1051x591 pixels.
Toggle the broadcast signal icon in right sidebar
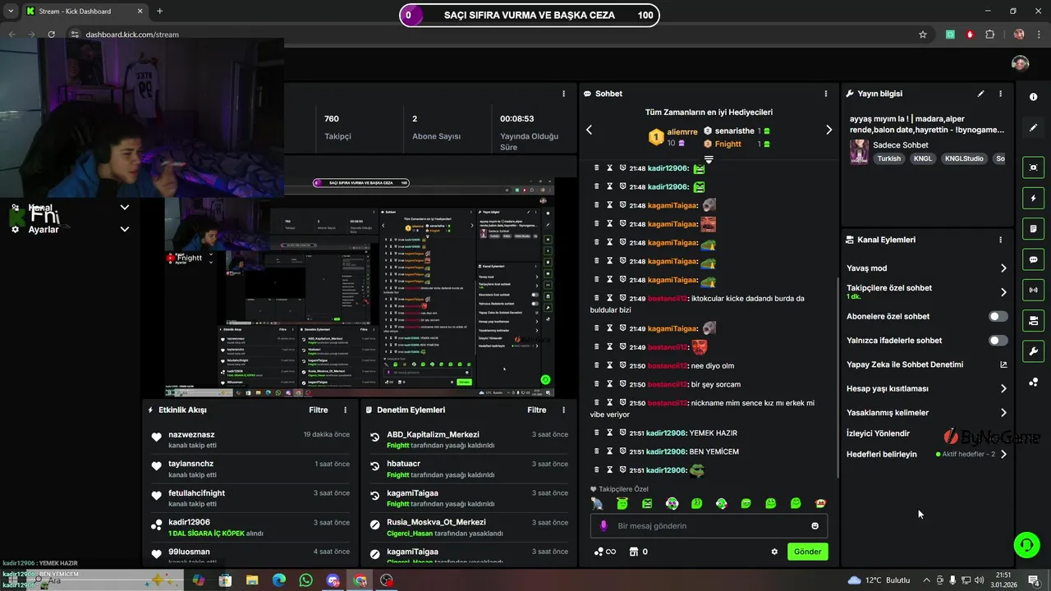click(1033, 290)
